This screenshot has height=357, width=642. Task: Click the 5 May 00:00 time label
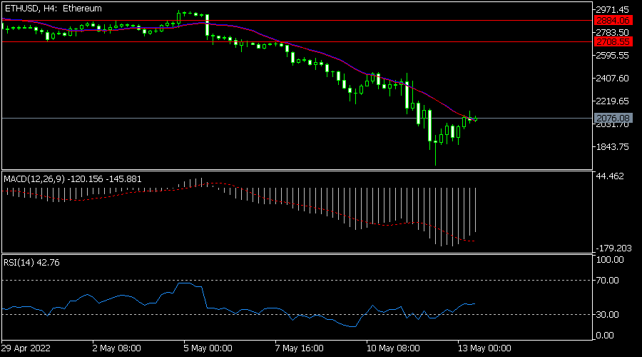tap(208, 348)
